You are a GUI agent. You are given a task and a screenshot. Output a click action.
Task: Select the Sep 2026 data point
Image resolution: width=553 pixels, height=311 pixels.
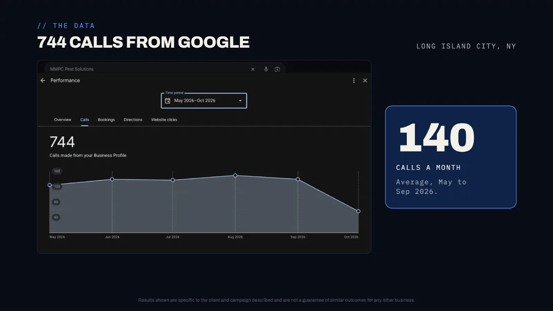[298, 179]
